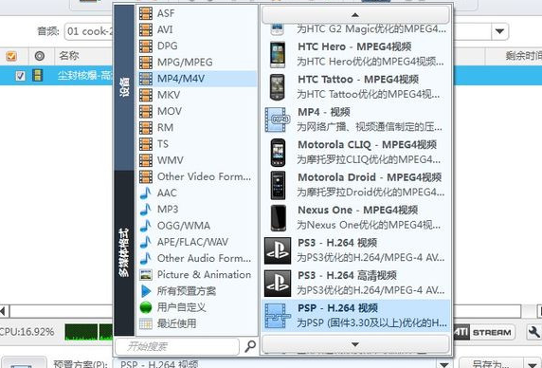This screenshot has width=542, height=368.
Task: Click the HTC Tattoo phone icon
Action: click(x=278, y=87)
